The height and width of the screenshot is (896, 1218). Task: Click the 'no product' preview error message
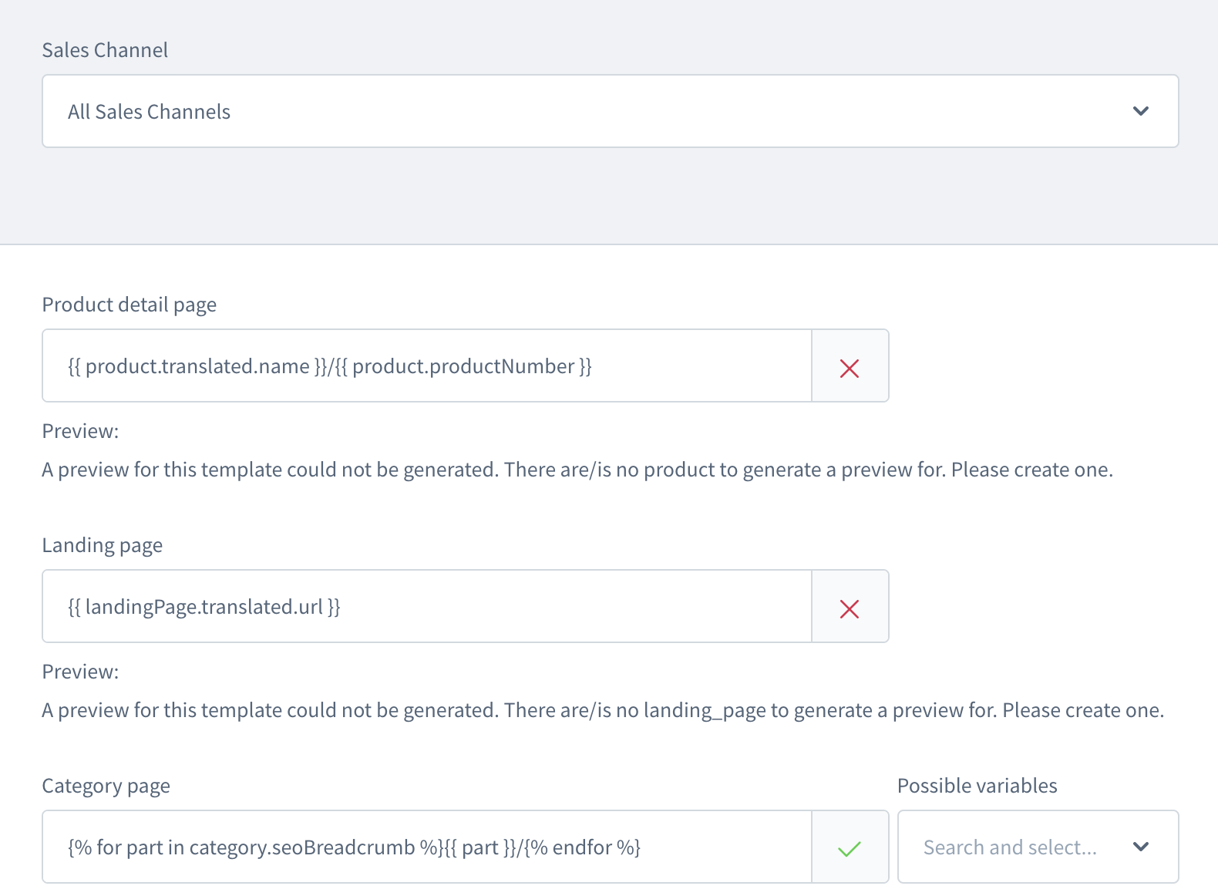click(577, 470)
